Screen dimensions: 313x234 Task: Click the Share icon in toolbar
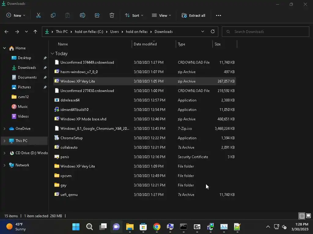pos(97,15)
